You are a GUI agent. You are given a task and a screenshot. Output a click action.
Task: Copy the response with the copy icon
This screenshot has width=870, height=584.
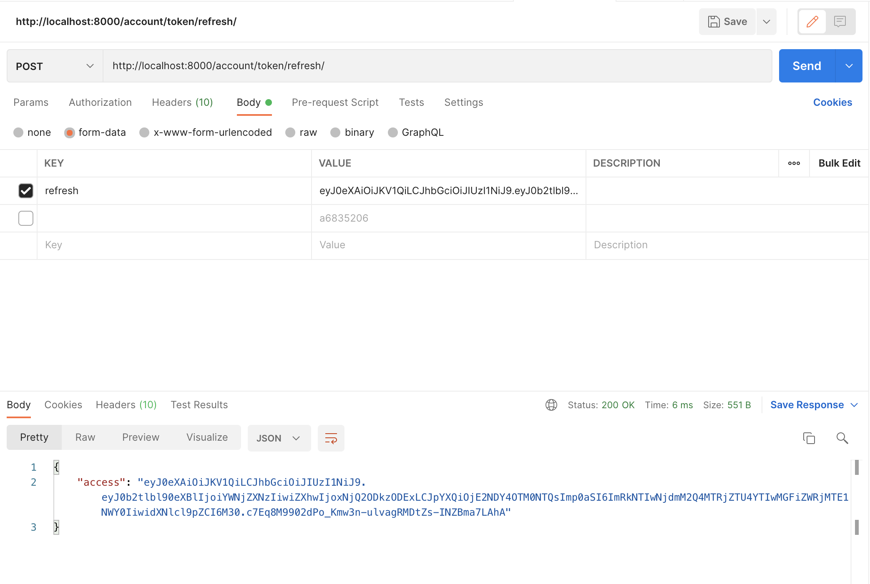pos(809,438)
